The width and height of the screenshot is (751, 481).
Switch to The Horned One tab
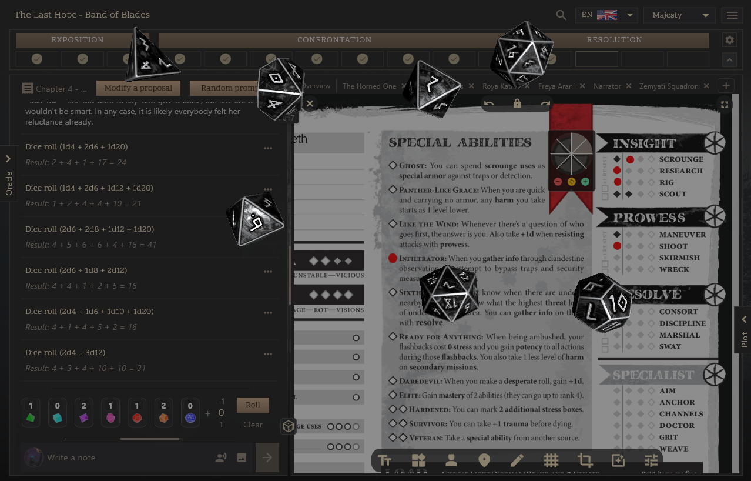370,86
